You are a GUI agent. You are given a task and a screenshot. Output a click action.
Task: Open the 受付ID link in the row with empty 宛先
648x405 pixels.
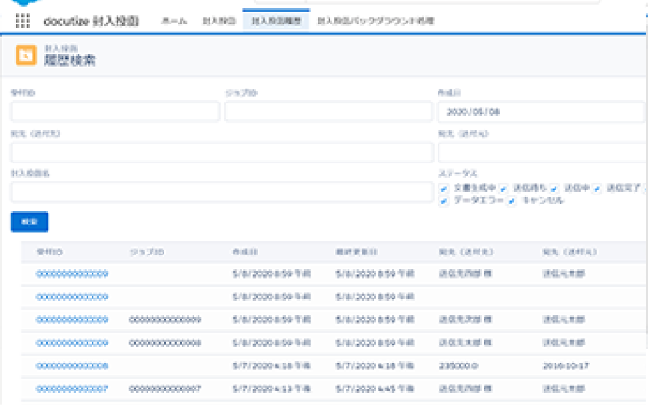(72, 296)
